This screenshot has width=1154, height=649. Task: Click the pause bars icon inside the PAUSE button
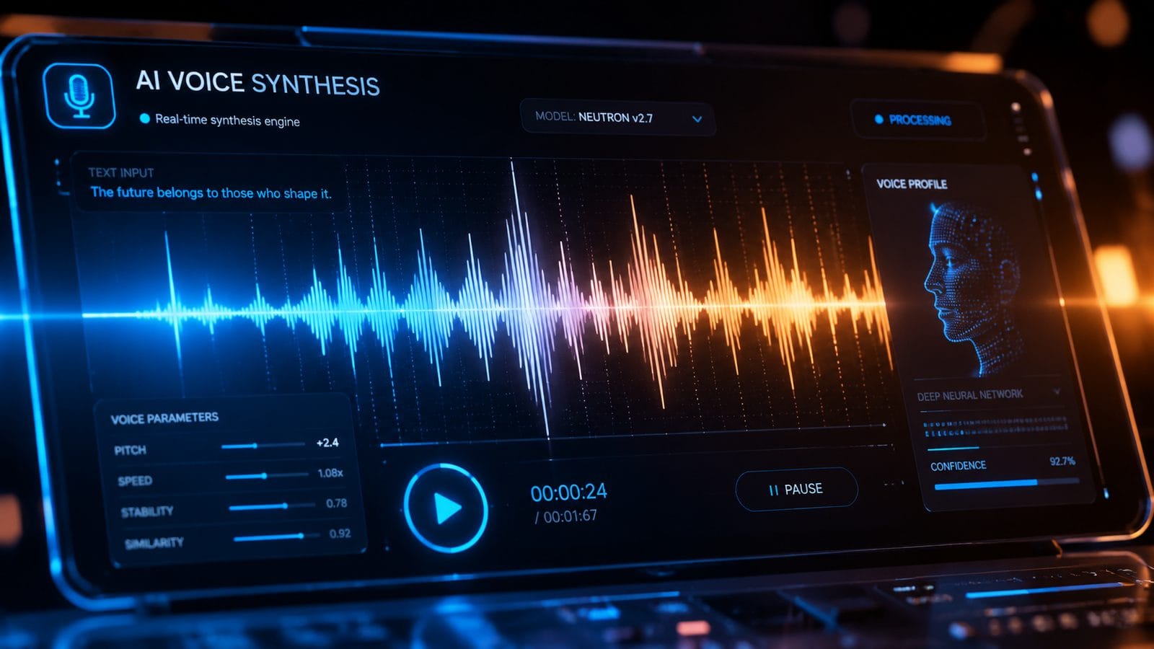coord(773,490)
